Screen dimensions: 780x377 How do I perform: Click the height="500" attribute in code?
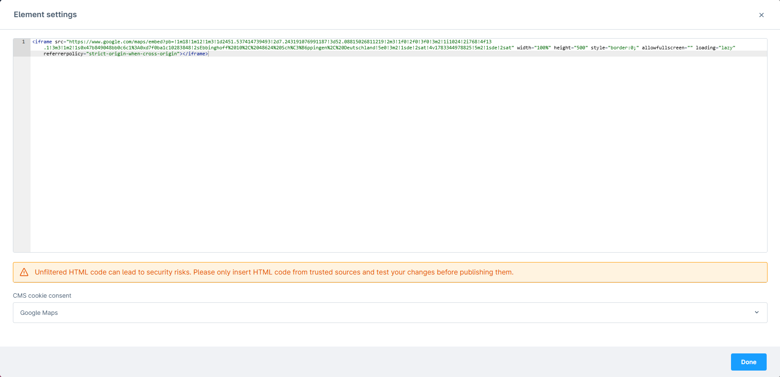pyautogui.click(x=571, y=48)
